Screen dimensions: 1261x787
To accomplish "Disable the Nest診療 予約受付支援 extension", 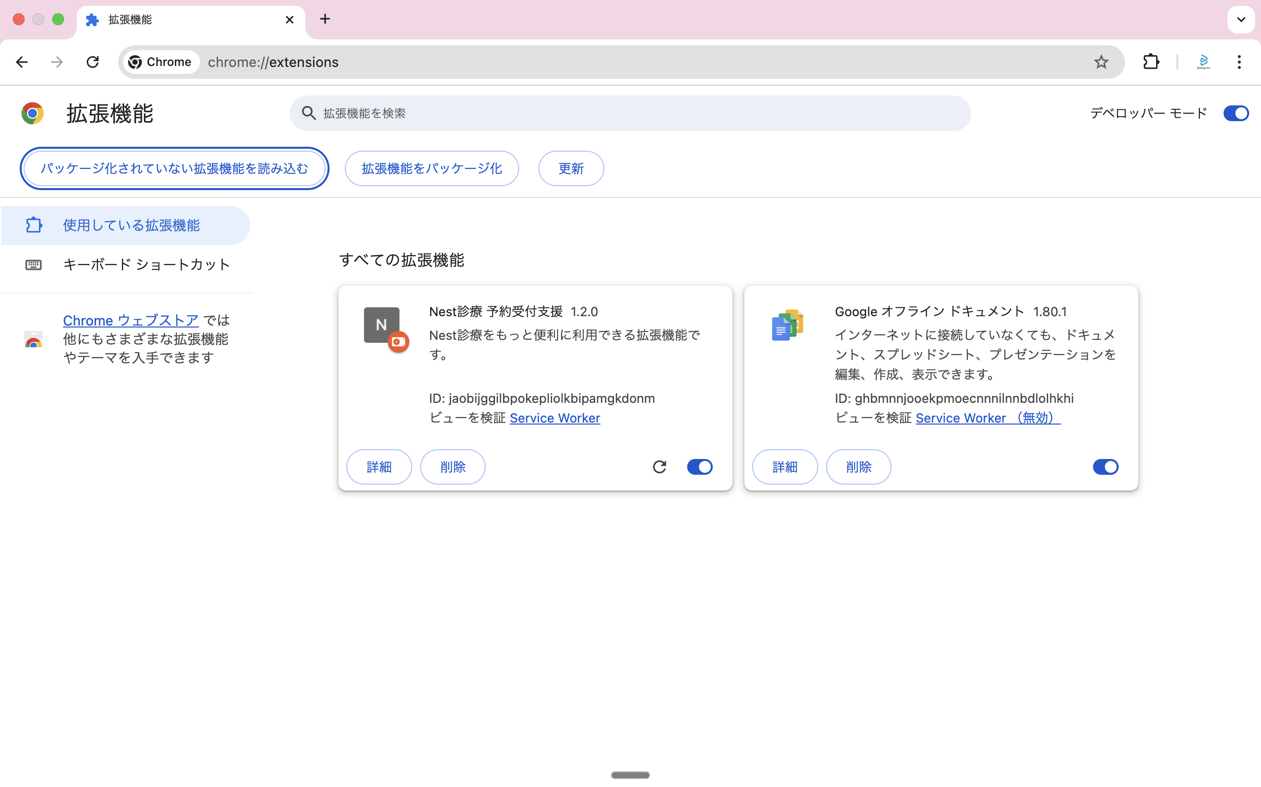I will pos(699,467).
